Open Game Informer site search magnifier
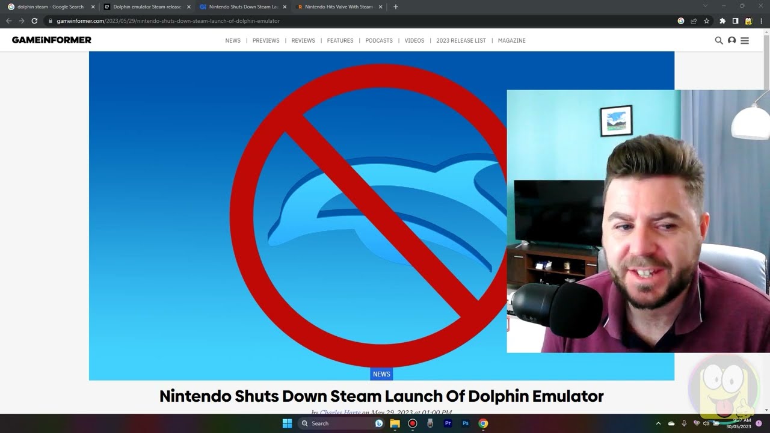 (x=718, y=40)
